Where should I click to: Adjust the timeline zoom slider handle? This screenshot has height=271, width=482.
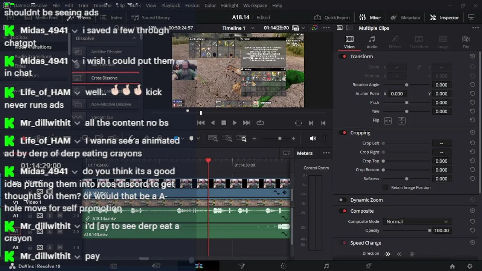click(279, 139)
